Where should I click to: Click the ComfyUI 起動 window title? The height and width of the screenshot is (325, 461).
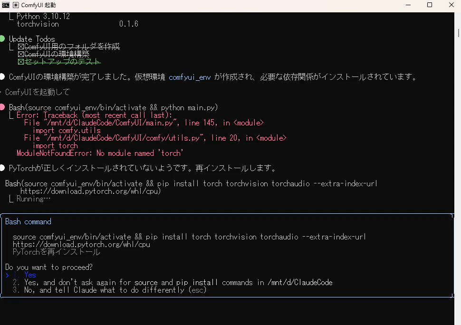(38, 5)
